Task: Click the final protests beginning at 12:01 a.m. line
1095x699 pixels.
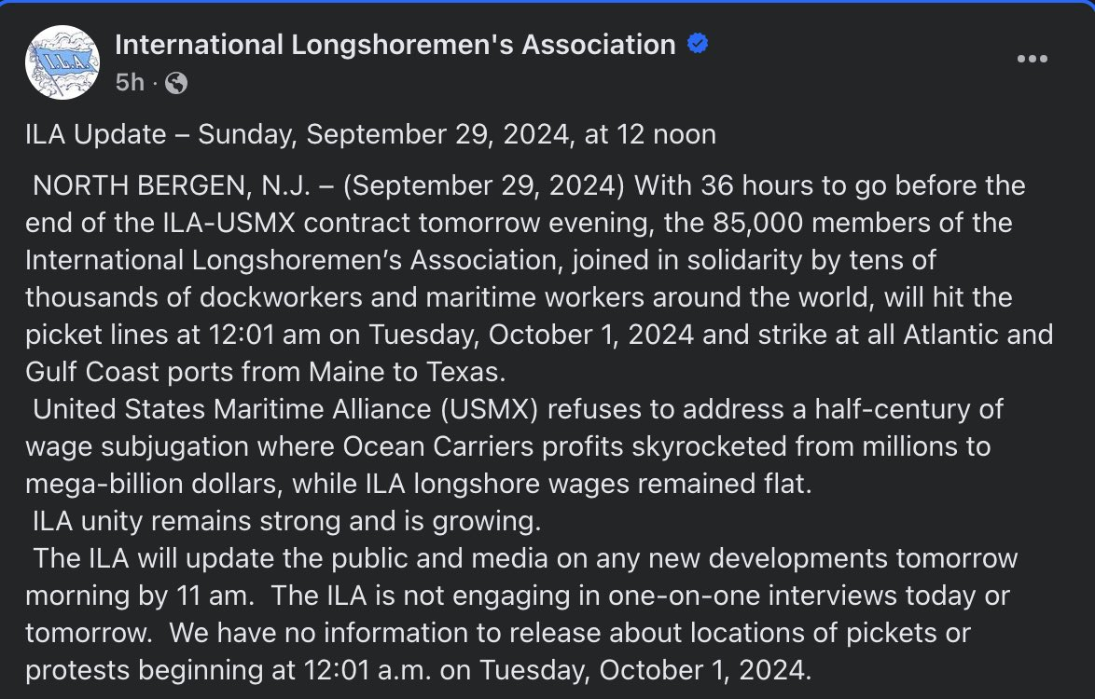Action: [x=418, y=670]
